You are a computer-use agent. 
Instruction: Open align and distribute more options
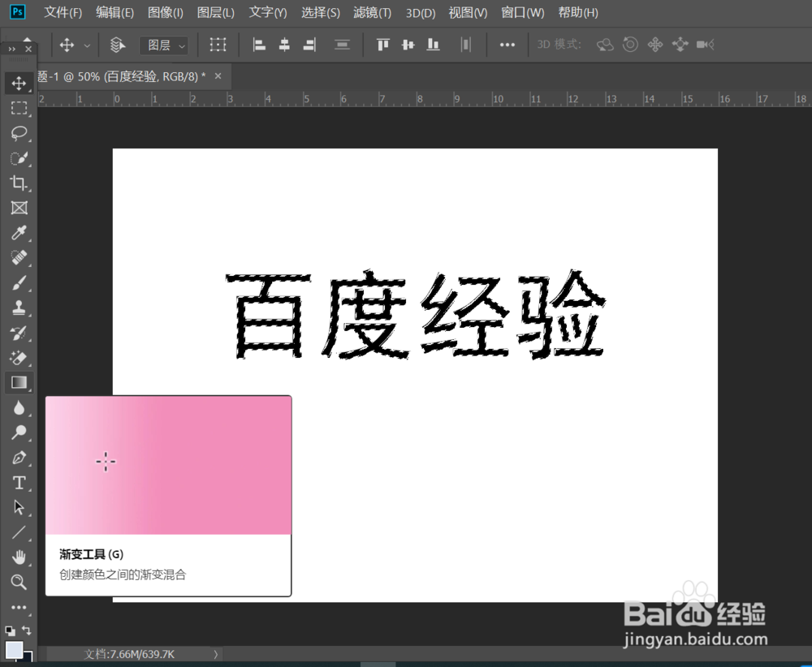click(x=507, y=45)
